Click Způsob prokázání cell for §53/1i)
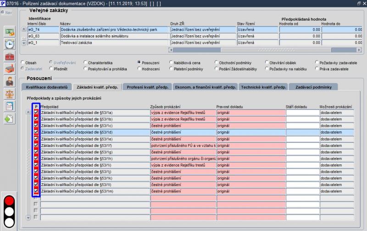 183,165
